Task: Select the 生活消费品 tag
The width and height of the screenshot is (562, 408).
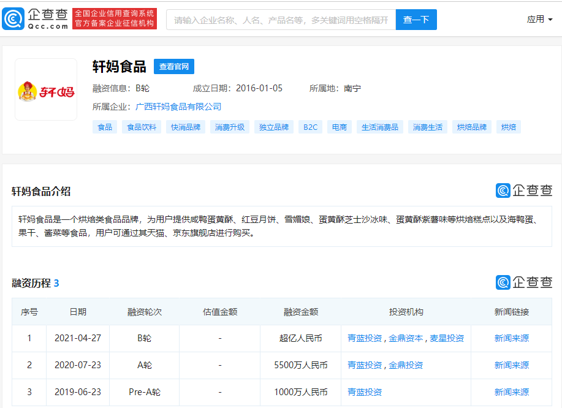Action: coord(380,127)
